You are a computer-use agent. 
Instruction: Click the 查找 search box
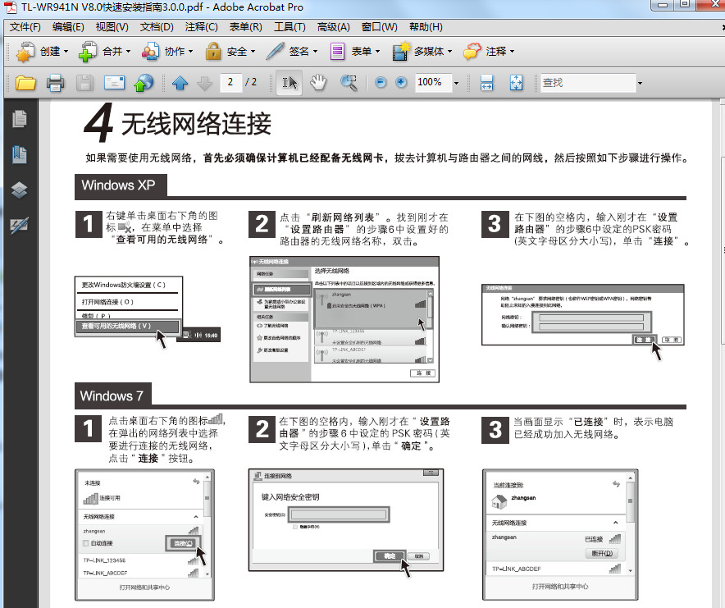coord(588,83)
